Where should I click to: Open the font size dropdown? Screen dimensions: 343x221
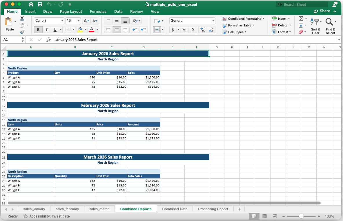point(79,21)
